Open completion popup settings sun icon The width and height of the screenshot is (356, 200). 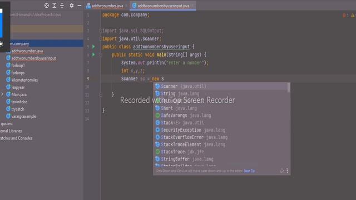tap(282, 171)
